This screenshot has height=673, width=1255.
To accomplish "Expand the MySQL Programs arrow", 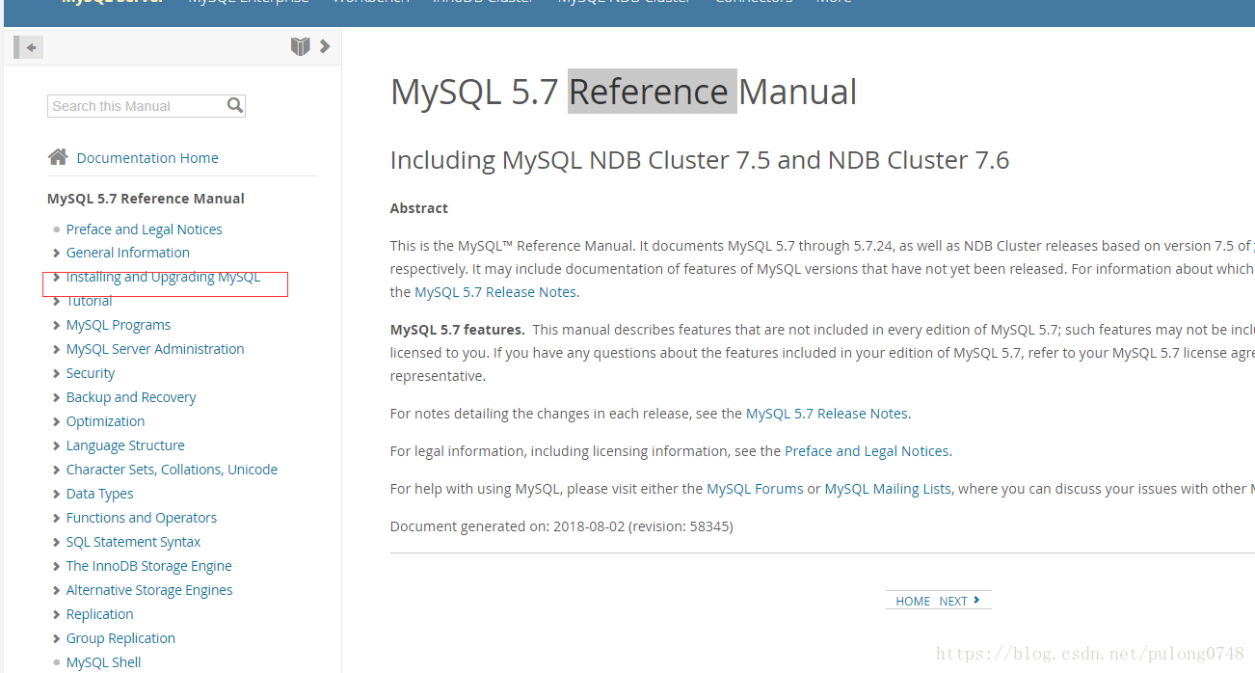I will [57, 325].
